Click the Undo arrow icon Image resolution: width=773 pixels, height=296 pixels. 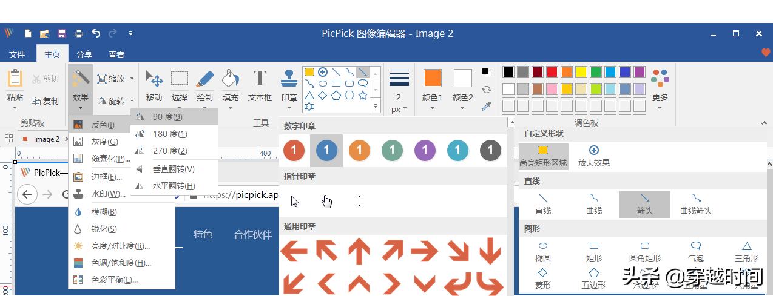click(x=96, y=33)
